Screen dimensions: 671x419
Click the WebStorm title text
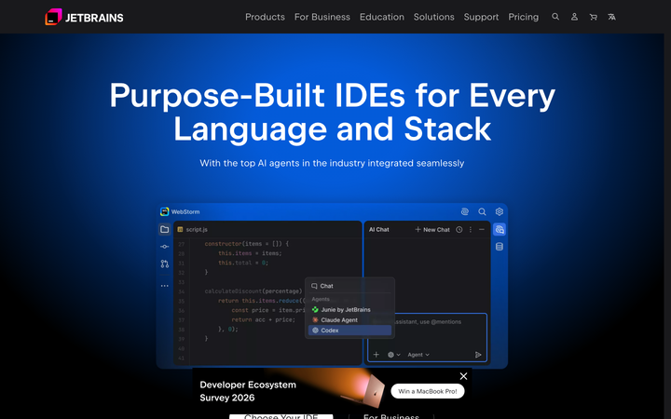[185, 211]
